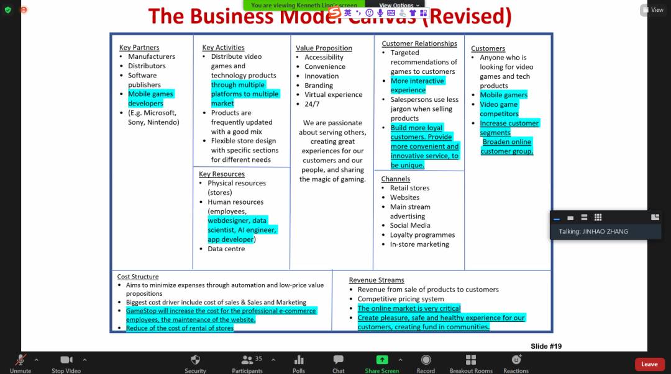The height and width of the screenshot is (374, 671).
Task: Open the View menu in top-right corner
Action: 652,10
